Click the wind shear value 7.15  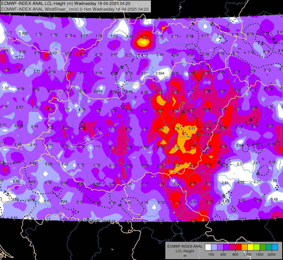pos(220,35)
